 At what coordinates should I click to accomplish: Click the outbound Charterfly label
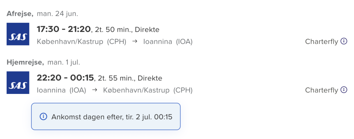coord(322,42)
